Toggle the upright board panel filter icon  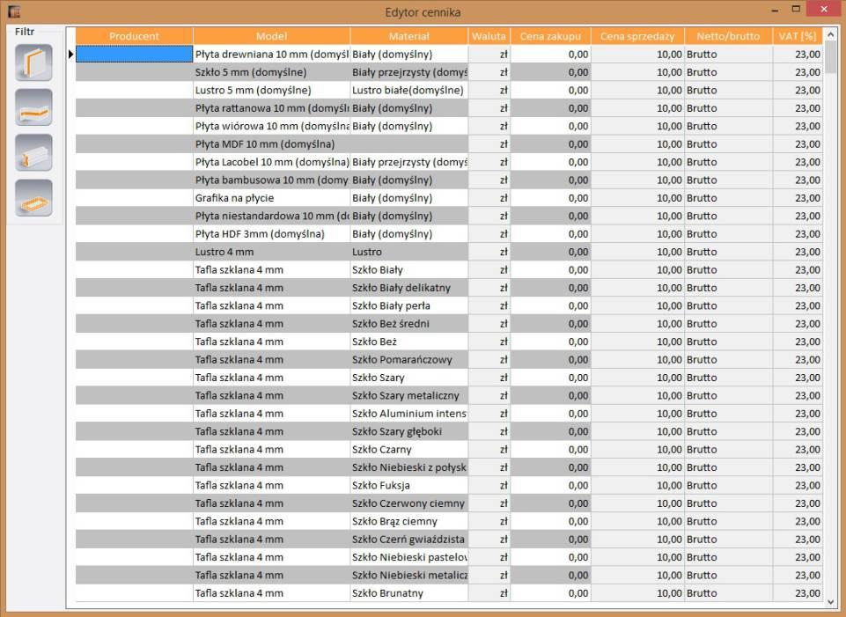(33, 62)
